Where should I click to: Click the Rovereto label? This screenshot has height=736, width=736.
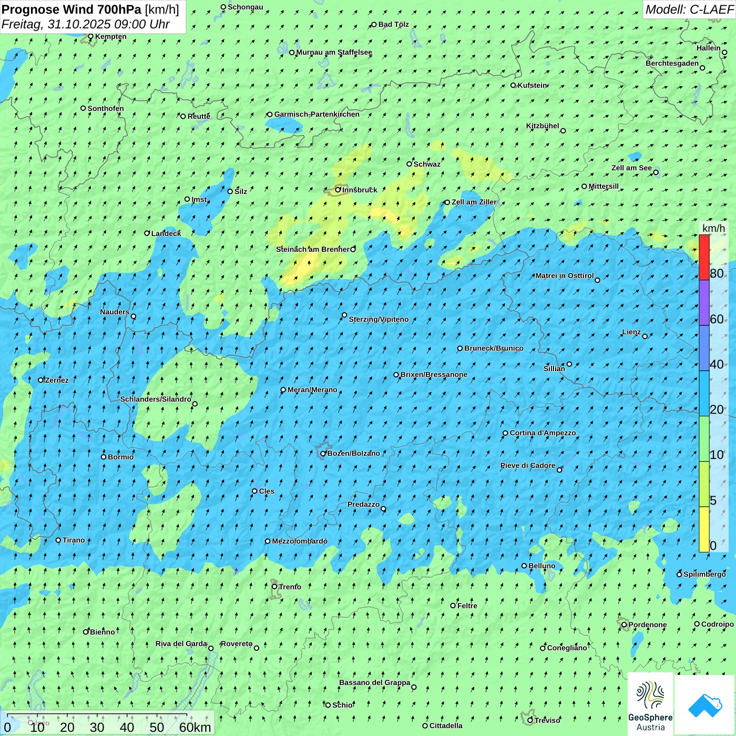click(x=237, y=644)
